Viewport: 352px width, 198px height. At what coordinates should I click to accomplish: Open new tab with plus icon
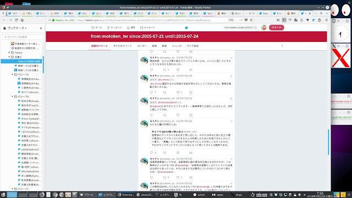(321, 13)
